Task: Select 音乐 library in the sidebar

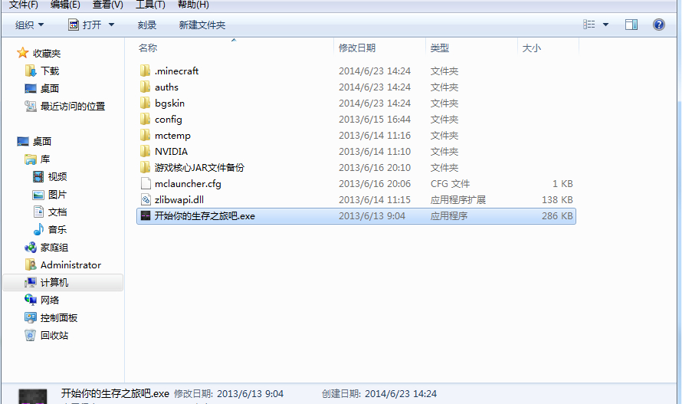Action: pos(57,229)
